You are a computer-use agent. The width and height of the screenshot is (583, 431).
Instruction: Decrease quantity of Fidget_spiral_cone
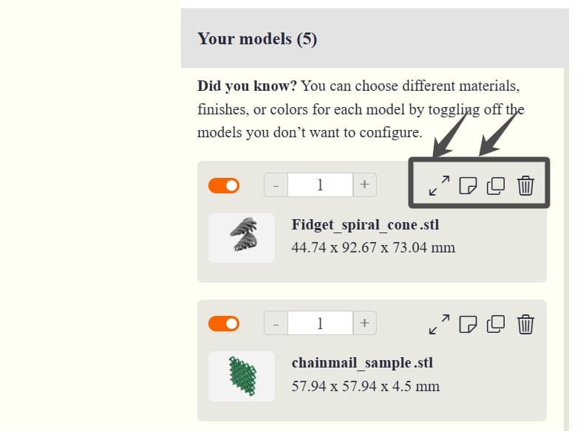coord(276,185)
